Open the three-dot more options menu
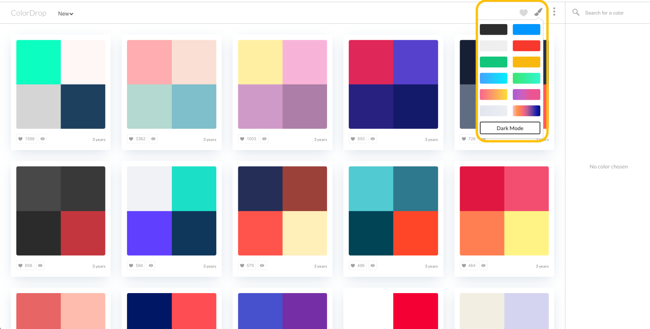 554,12
